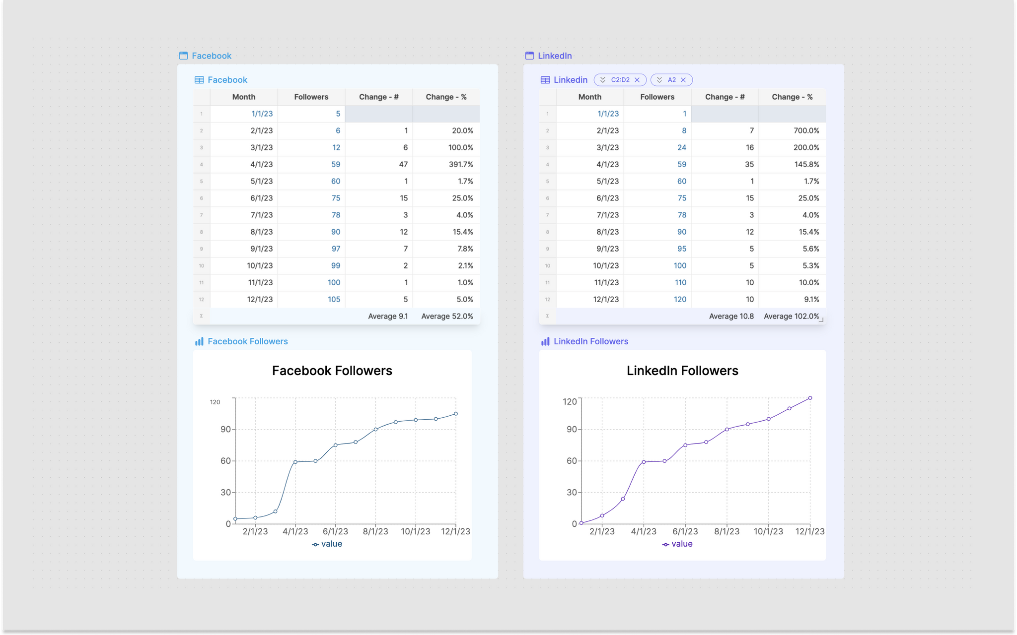
Task: Click Facebook followers cell showing 12
Action: [311, 147]
